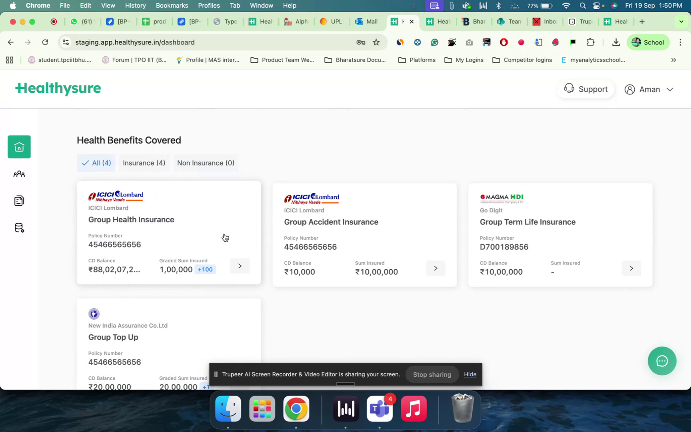Select the data settings icon in the sidebar
Screen dimensions: 691x432
[19, 228]
